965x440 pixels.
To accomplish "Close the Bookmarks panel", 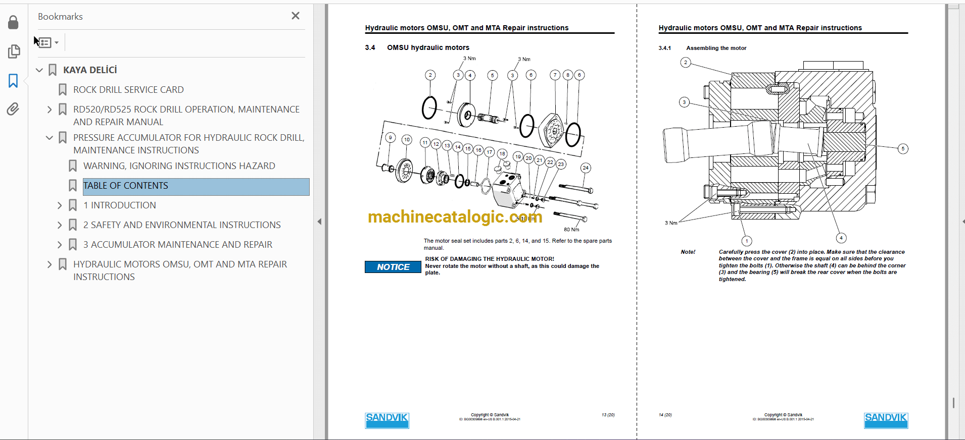I will (x=296, y=16).
